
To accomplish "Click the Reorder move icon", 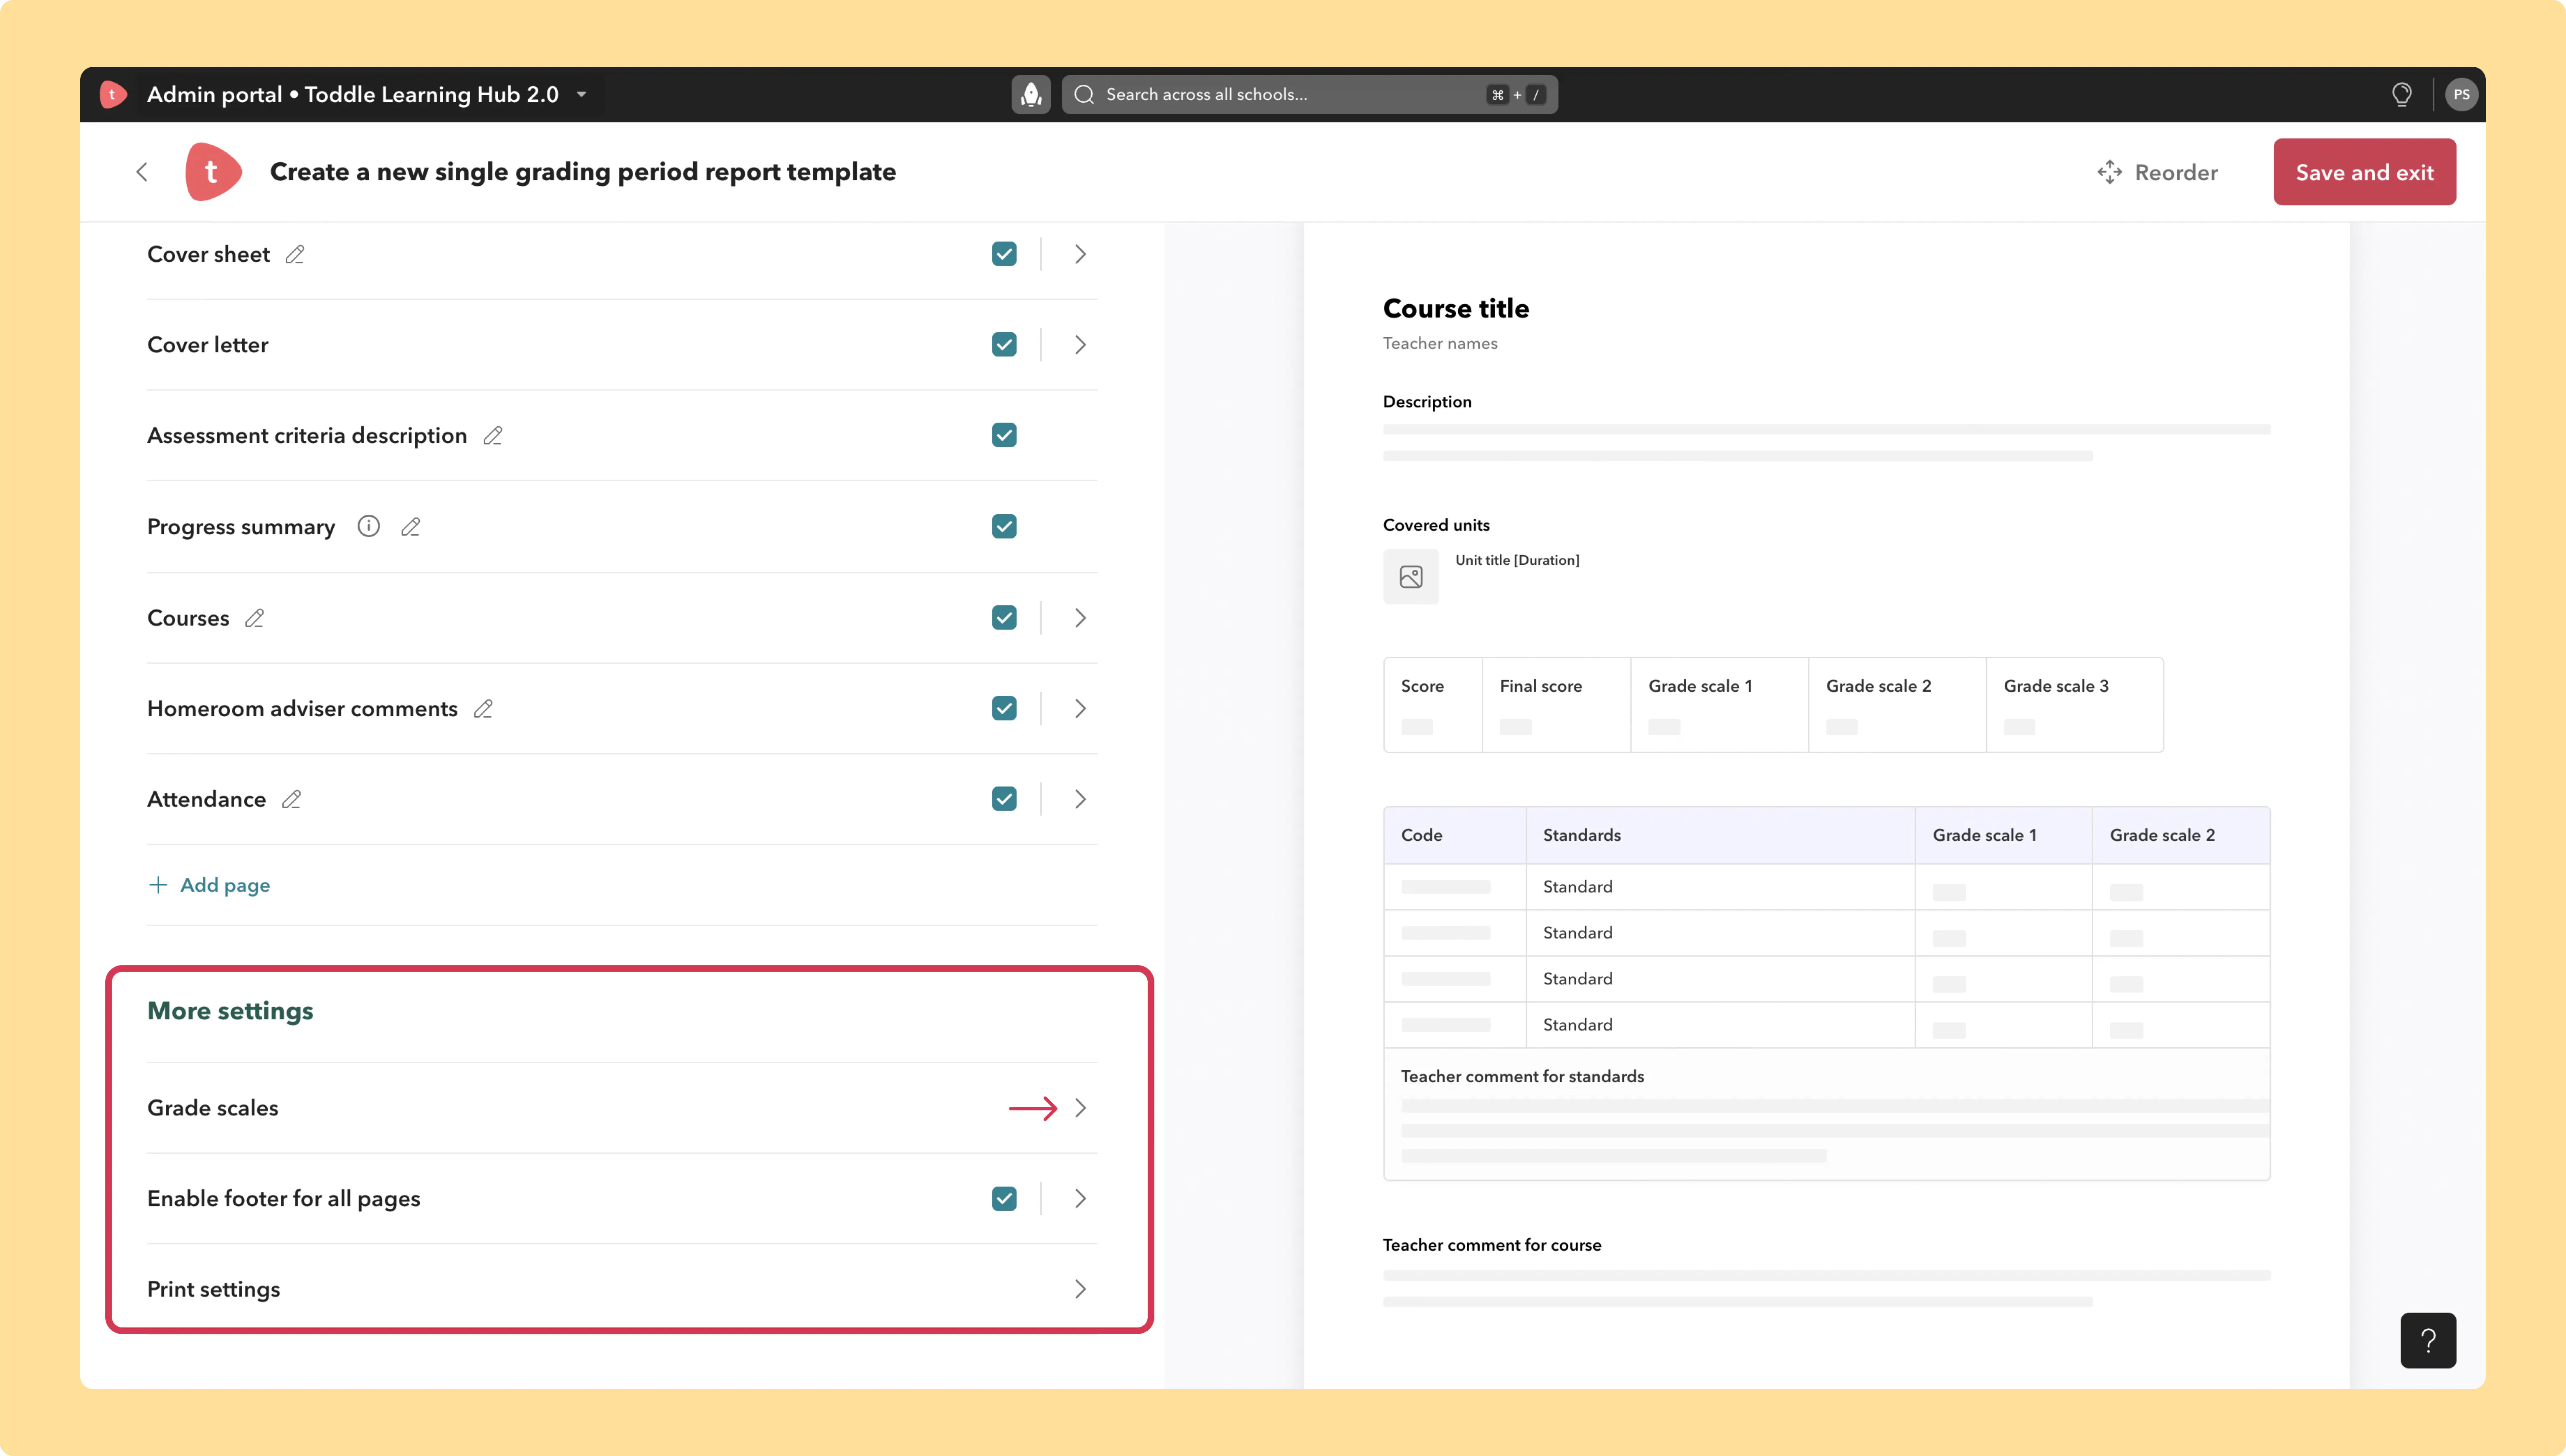I will click(x=2110, y=172).
